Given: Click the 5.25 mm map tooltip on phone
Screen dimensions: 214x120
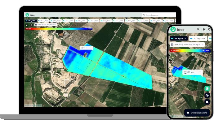Looking at the screenshot, I should click(192, 72).
